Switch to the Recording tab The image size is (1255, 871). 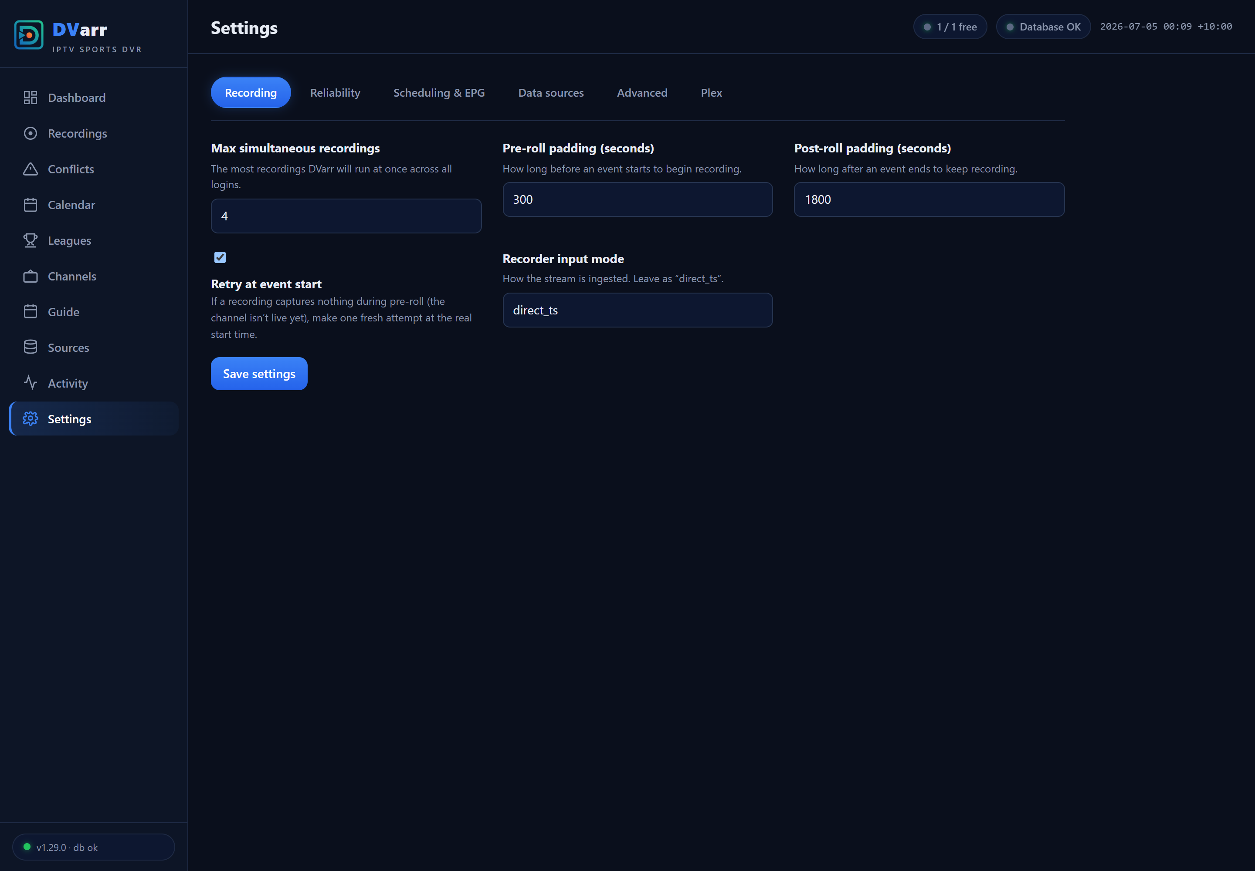pos(251,92)
